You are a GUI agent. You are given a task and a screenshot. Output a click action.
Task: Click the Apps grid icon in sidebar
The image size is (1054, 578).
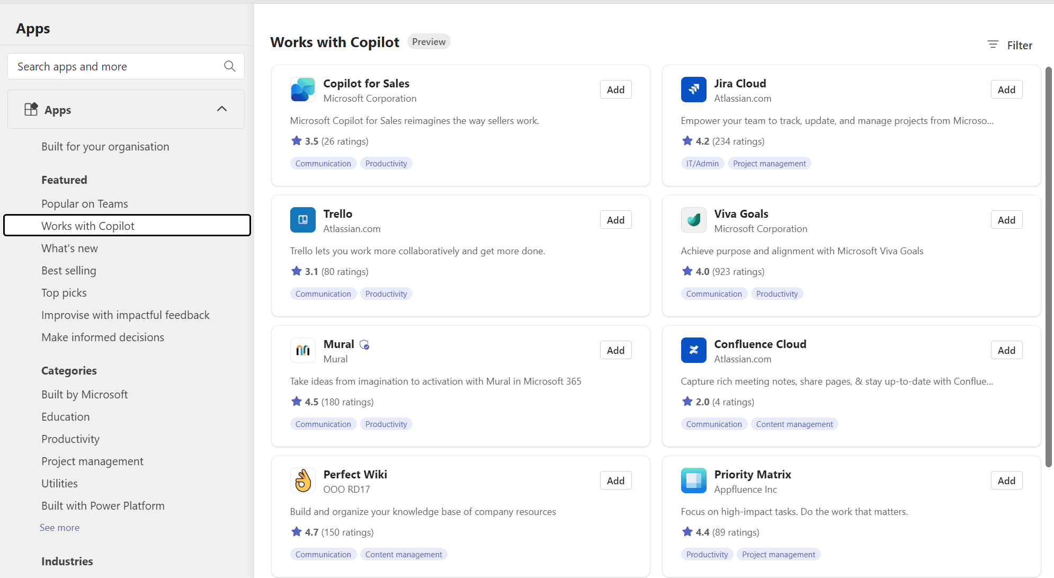pyautogui.click(x=31, y=109)
